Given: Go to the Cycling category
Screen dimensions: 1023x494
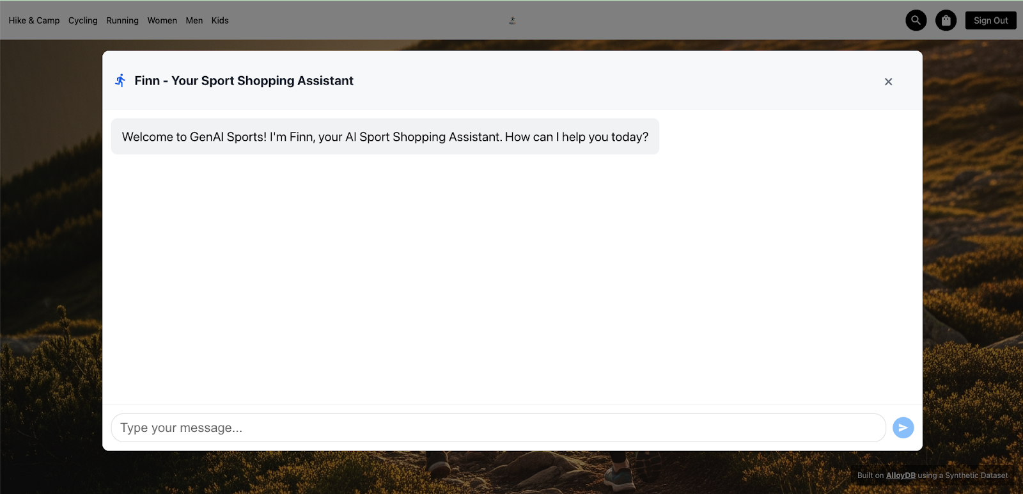Looking at the screenshot, I should click(83, 20).
